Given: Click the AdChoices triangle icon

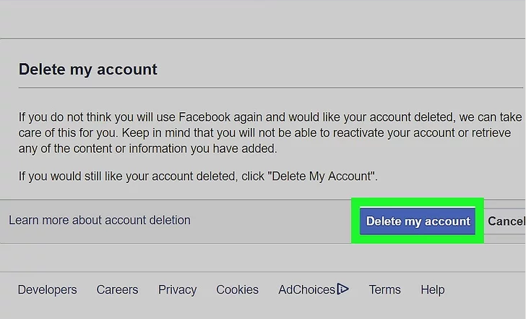Looking at the screenshot, I should [342, 289].
